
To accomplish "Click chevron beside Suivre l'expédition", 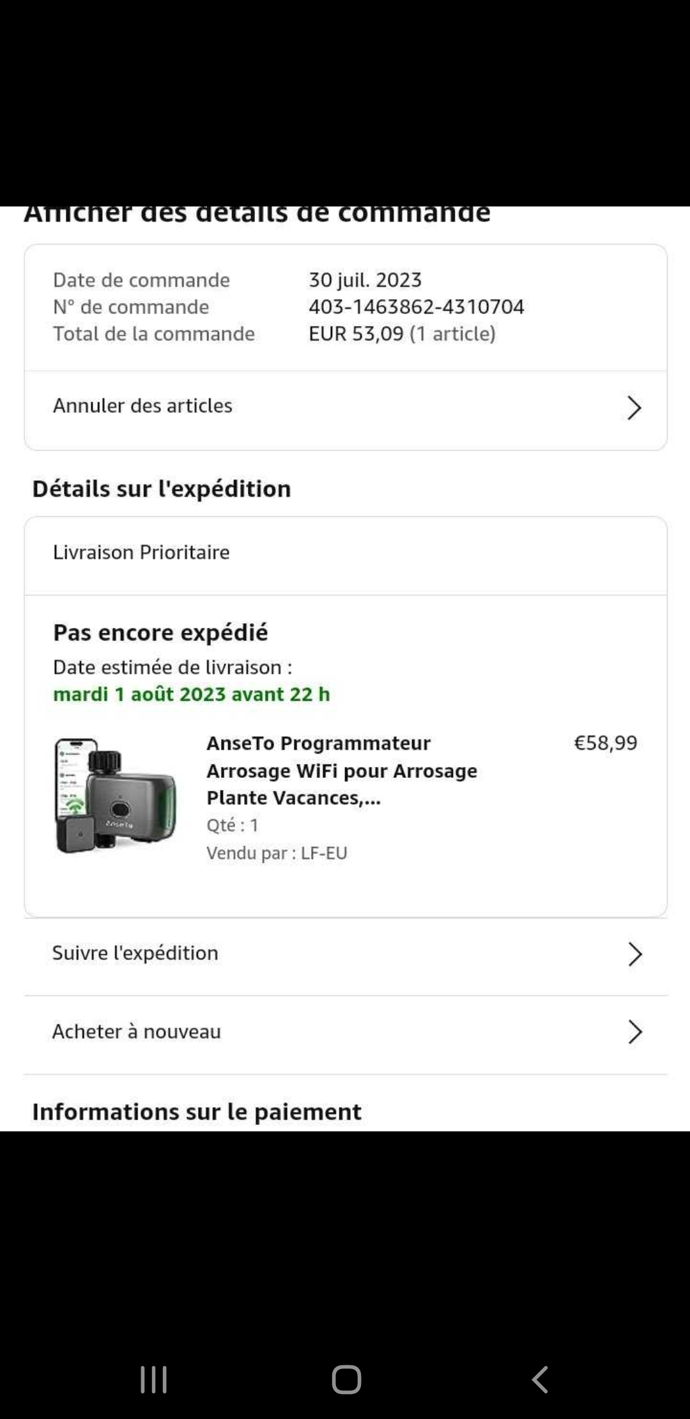I will (634, 954).
